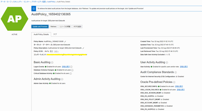Click the info icon next to Basic Auditing
The image size is (202, 111).
pos(52,62)
